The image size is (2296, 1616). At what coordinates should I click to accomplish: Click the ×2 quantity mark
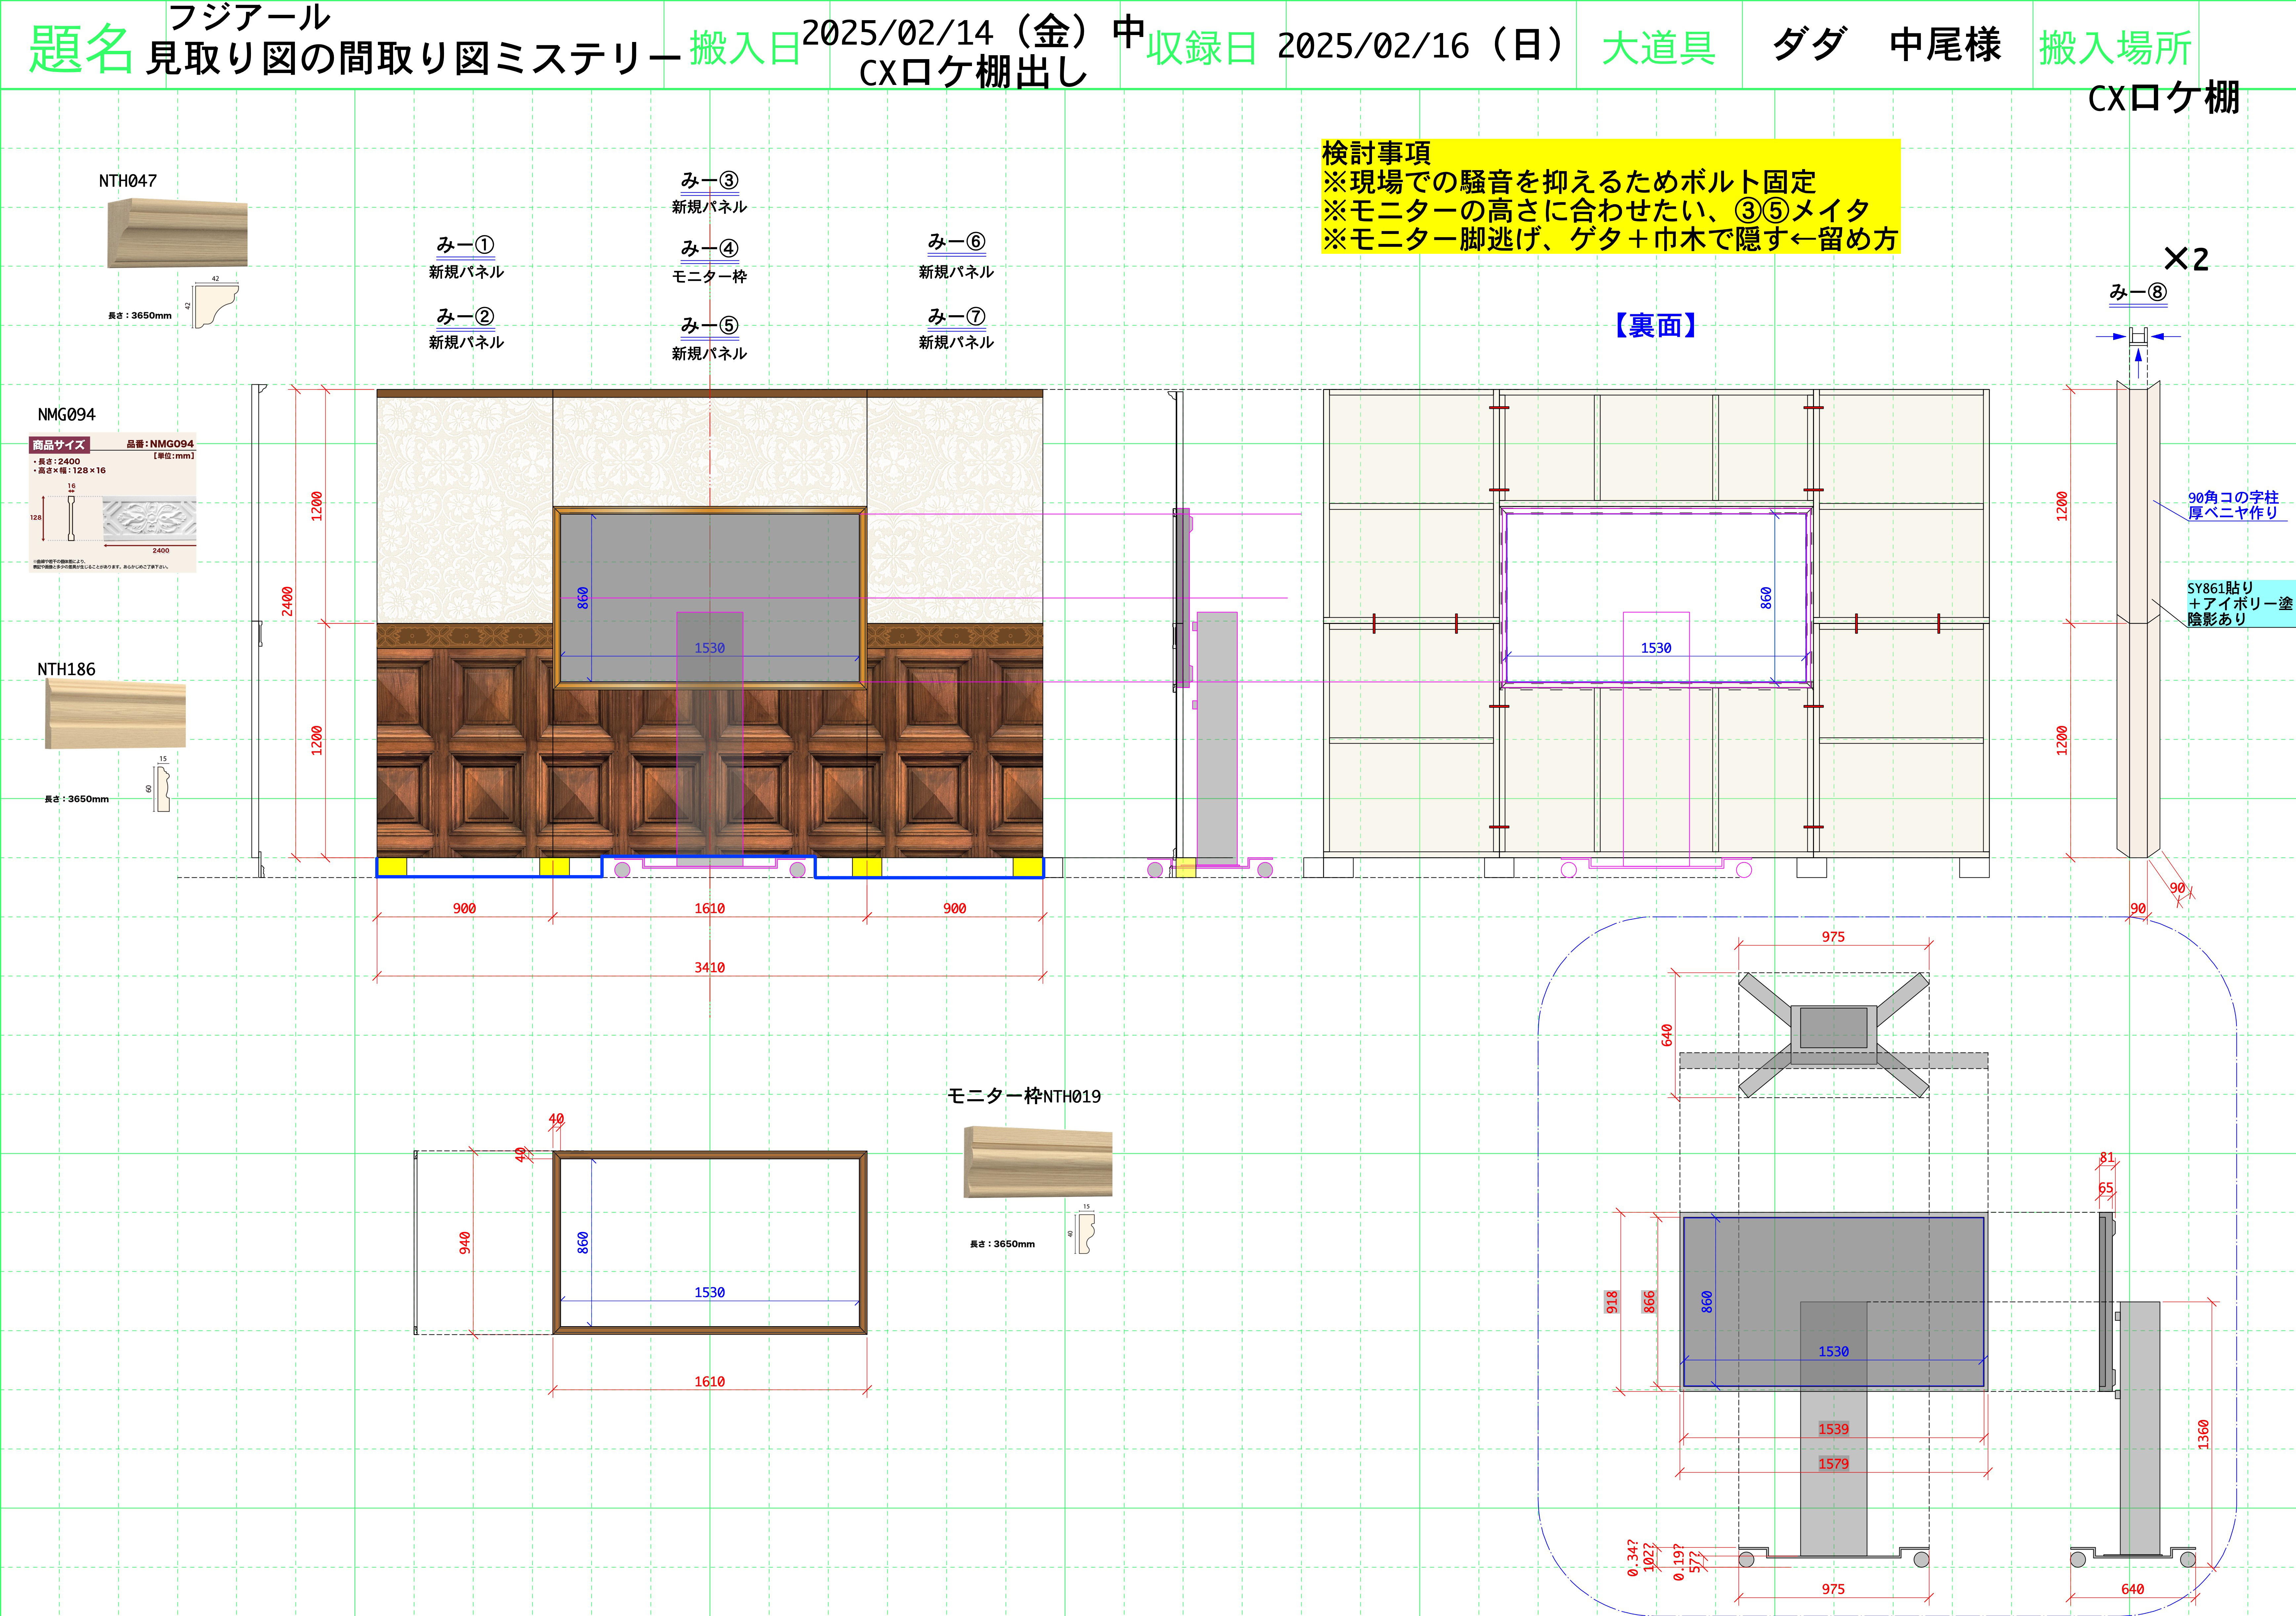tap(2186, 260)
